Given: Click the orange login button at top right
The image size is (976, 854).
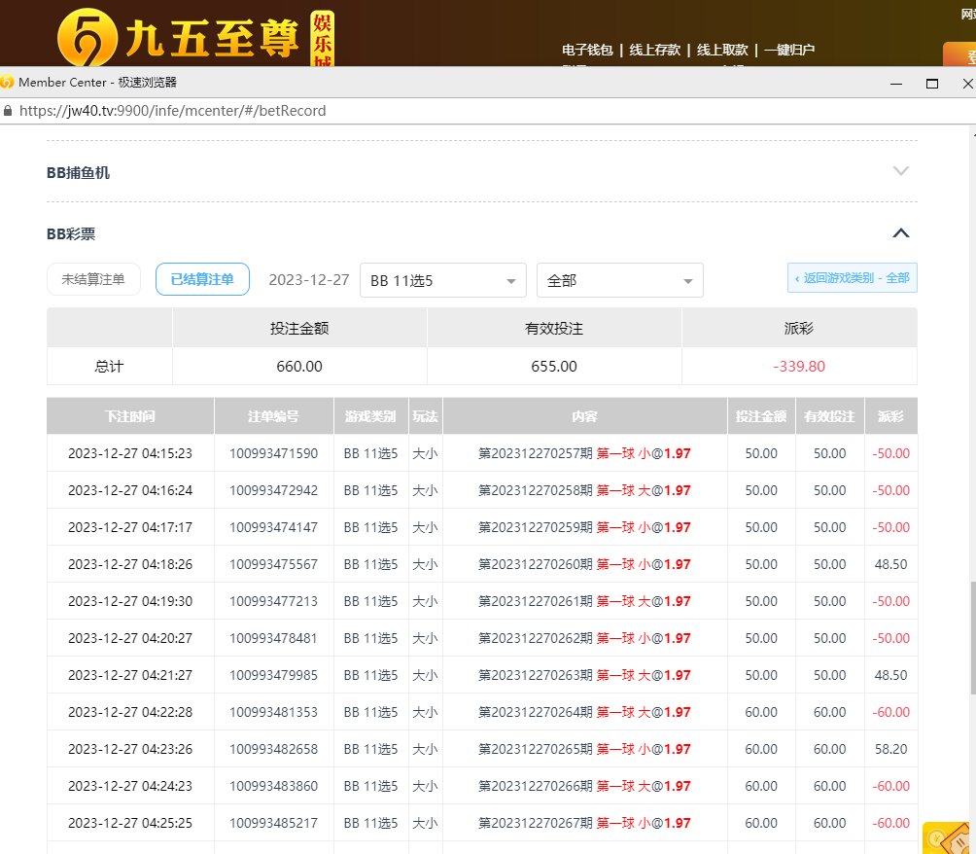Looking at the screenshot, I should coord(960,55).
